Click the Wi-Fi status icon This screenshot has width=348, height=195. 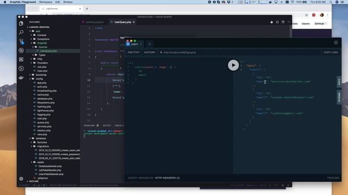[x=293, y=2]
